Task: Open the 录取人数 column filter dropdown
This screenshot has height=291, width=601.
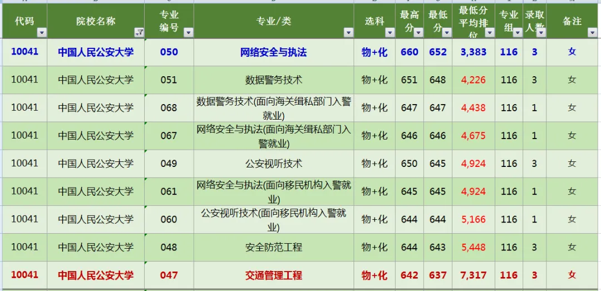Action: (541, 33)
